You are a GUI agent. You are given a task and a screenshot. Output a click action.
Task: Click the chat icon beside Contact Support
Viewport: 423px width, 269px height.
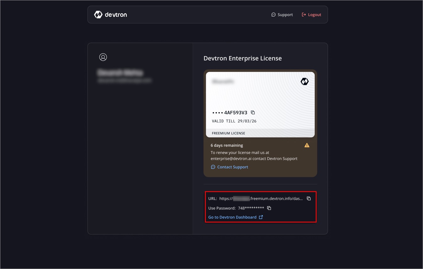(213, 167)
